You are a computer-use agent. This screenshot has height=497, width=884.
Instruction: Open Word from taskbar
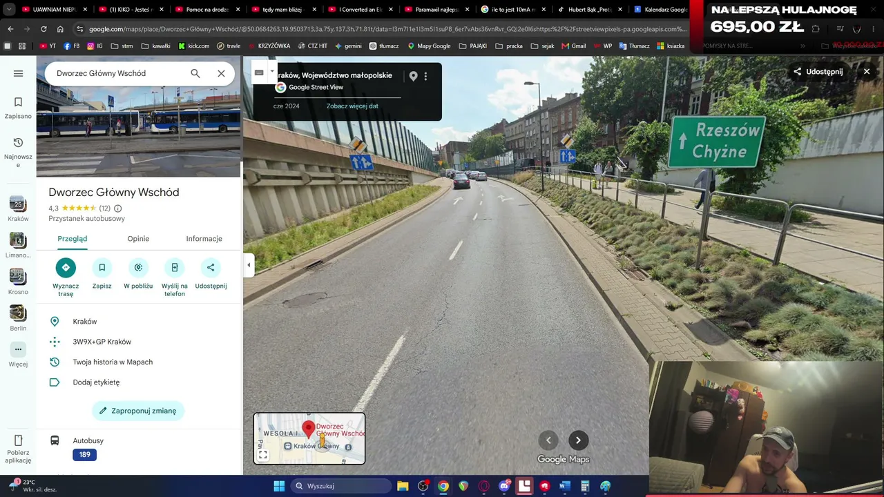pyautogui.click(x=564, y=486)
